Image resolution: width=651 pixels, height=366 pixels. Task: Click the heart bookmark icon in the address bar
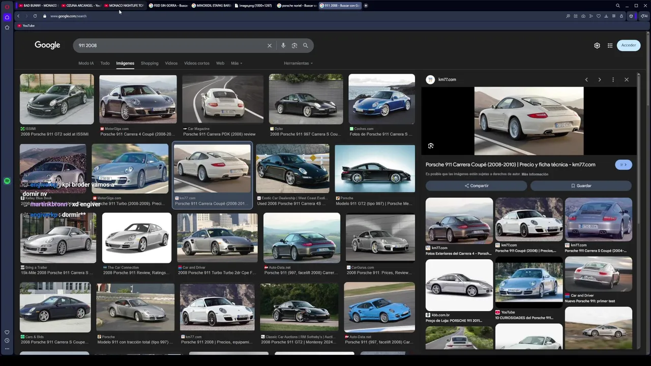click(x=599, y=16)
